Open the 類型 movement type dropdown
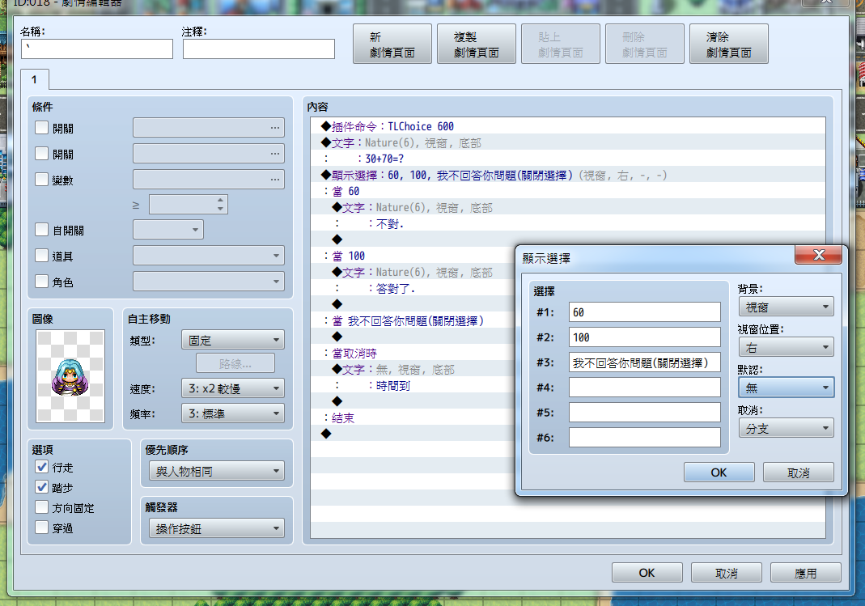Viewport: 865px width, 606px height. point(233,341)
